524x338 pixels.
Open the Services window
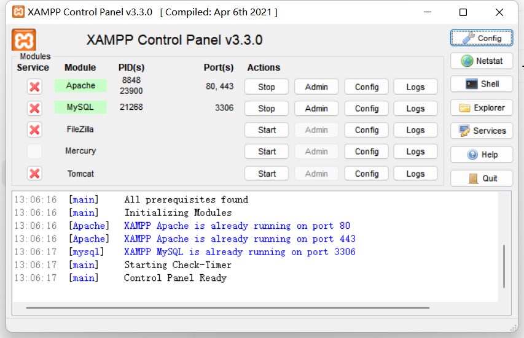481,131
